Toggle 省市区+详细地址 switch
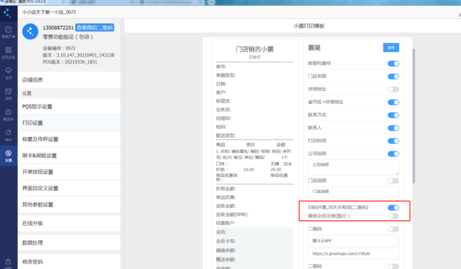The width and height of the screenshot is (461, 269). coord(393,102)
